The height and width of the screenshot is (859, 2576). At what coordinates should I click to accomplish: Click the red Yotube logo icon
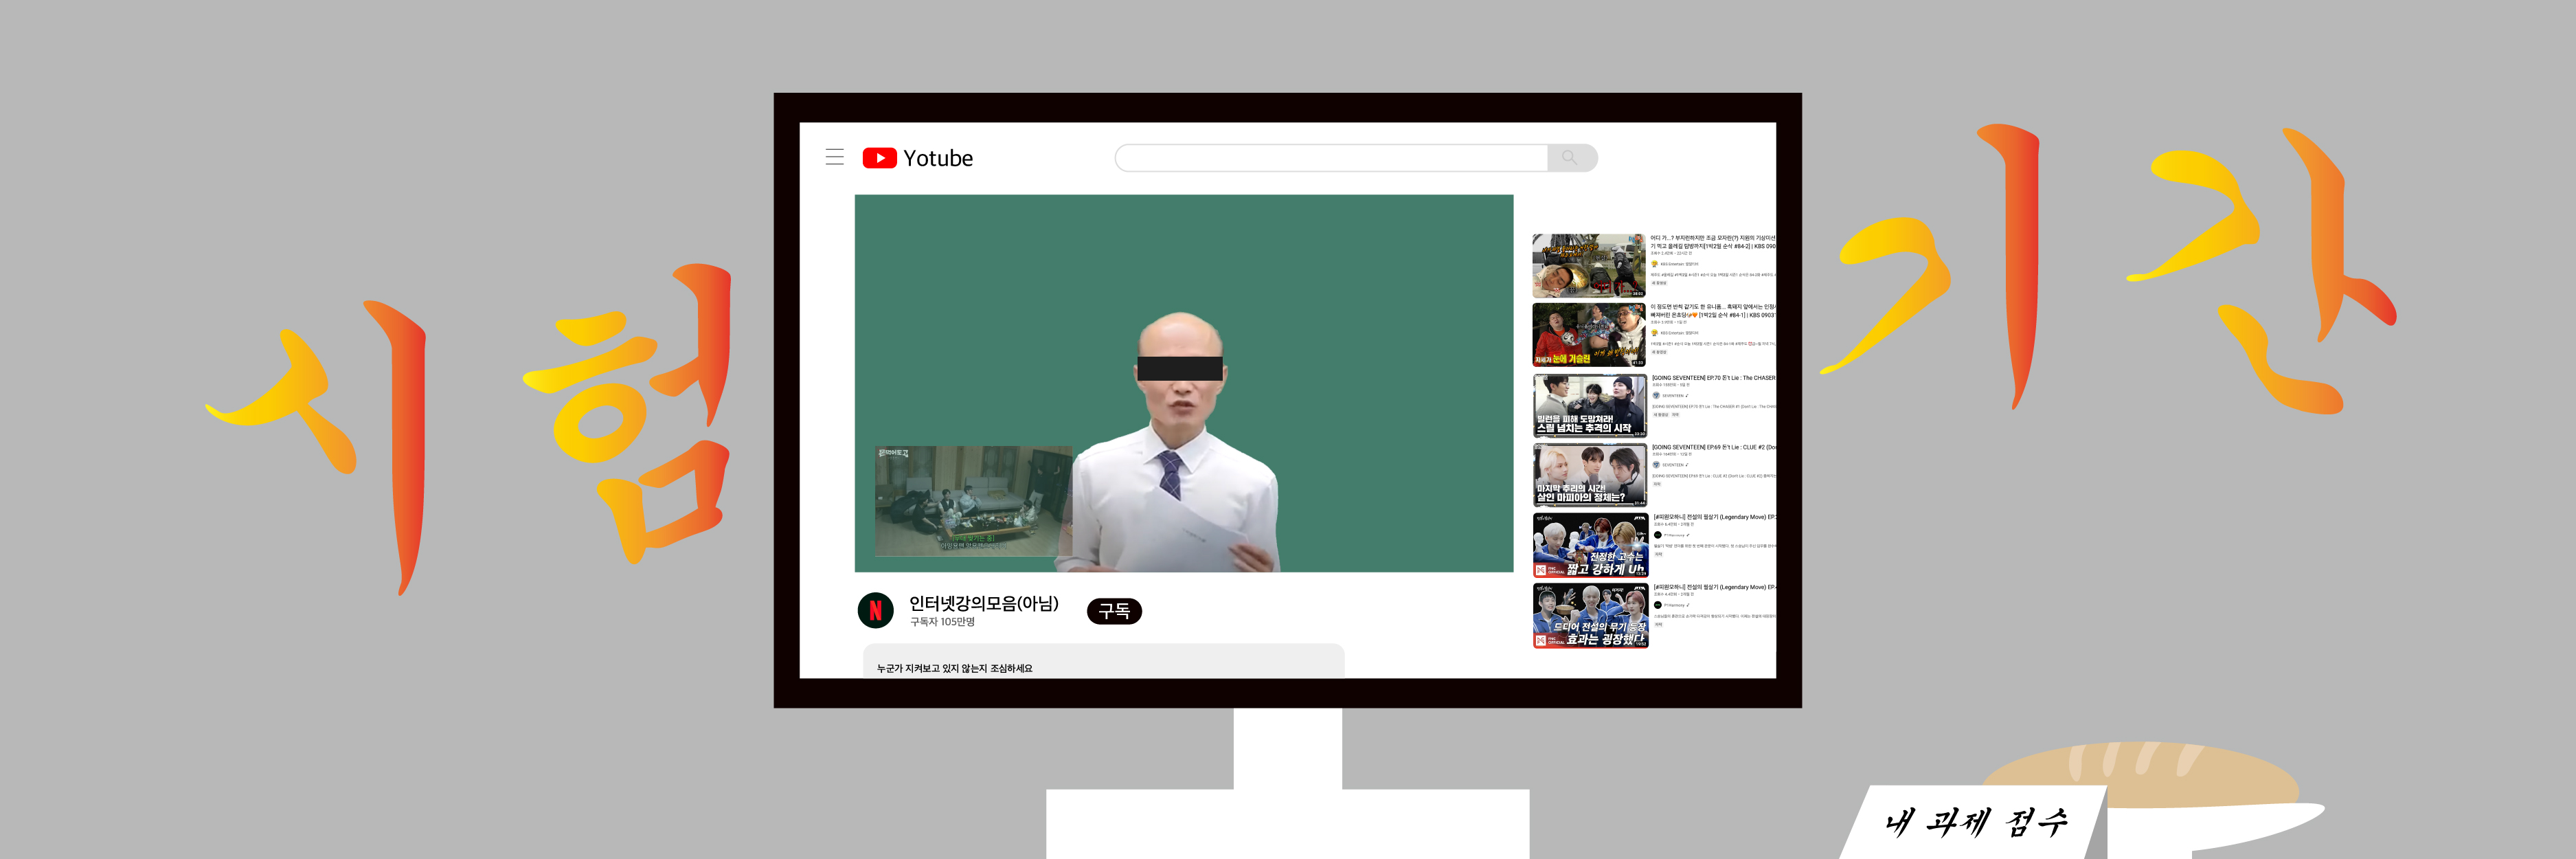coord(879,158)
